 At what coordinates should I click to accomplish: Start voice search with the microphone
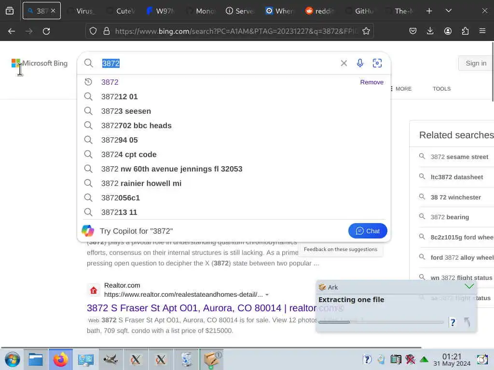(x=360, y=63)
